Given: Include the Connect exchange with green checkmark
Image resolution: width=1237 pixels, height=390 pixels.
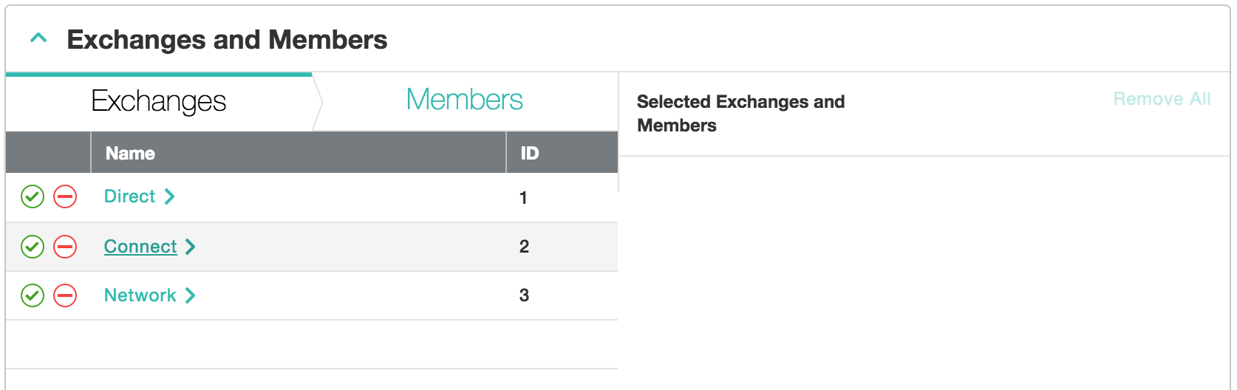Looking at the screenshot, I should point(33,246).
